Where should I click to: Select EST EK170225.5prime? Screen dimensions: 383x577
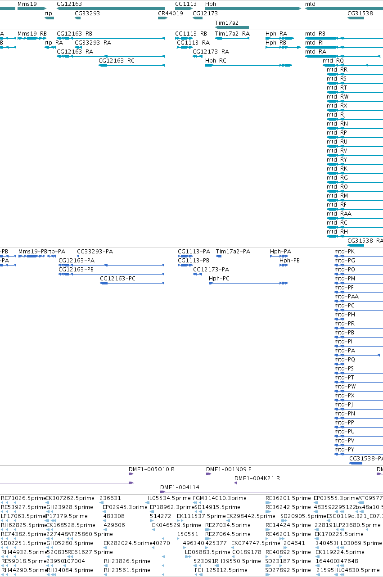click(339, 534)
